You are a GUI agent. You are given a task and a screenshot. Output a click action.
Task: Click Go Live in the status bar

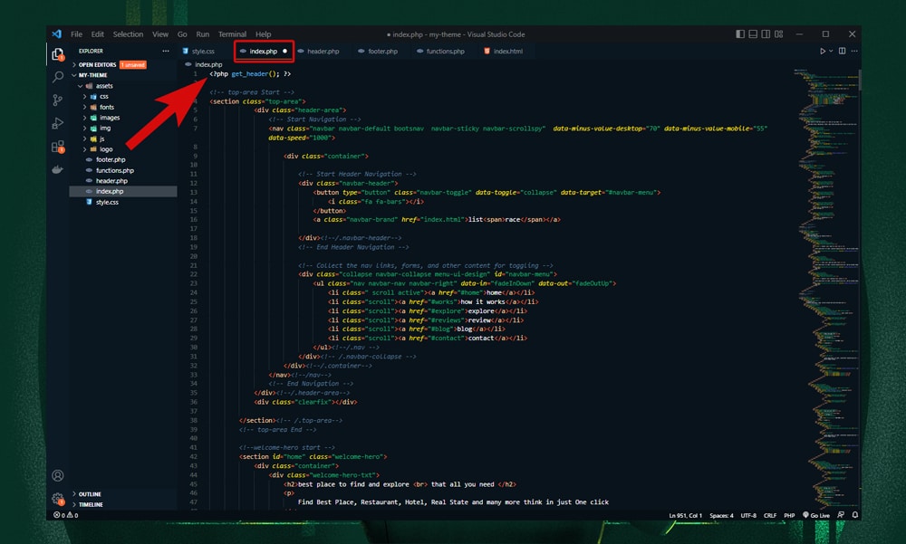818,515
